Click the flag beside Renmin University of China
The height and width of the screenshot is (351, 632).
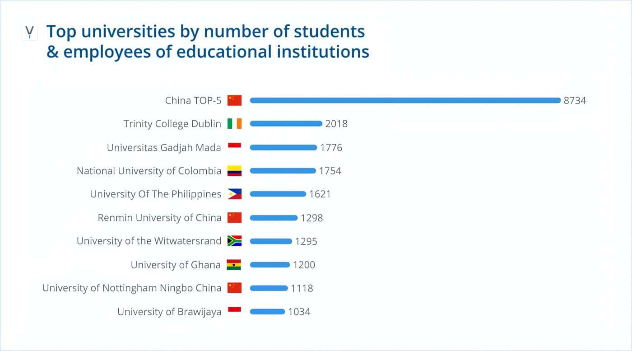(x=234, y=218)
